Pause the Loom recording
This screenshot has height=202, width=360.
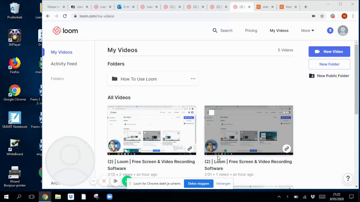pos(115,181)
